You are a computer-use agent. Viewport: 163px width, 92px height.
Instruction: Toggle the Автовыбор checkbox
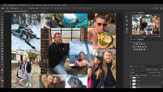click(x=12, y=8)
